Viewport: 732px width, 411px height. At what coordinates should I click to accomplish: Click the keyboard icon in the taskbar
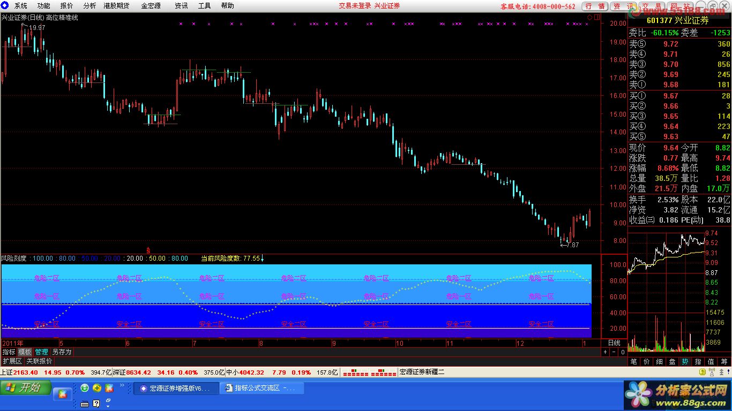[85, 404]
